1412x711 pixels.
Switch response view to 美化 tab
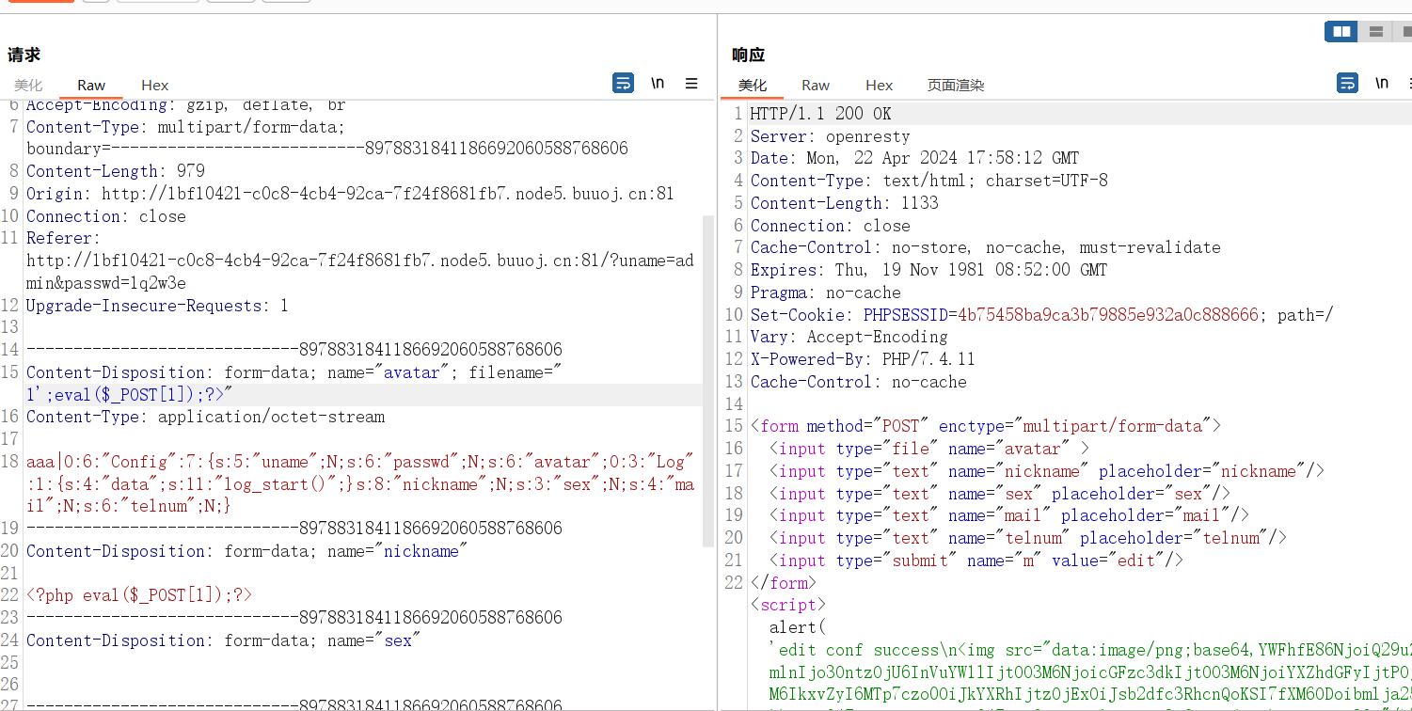pos(753,85)
